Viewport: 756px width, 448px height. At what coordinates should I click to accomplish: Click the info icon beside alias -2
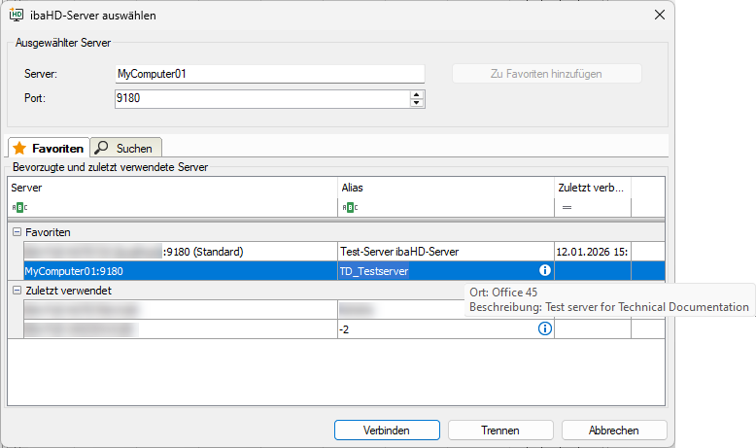(x=544, y=329)
